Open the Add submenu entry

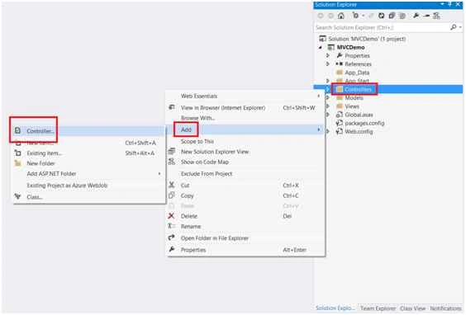(x=186, y=130)
